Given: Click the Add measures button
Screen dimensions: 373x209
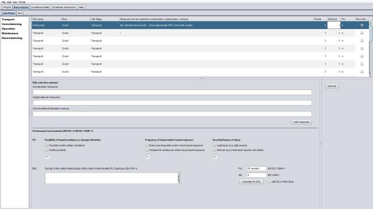Looking at the screenshot, I should click(x=301, y=122).
